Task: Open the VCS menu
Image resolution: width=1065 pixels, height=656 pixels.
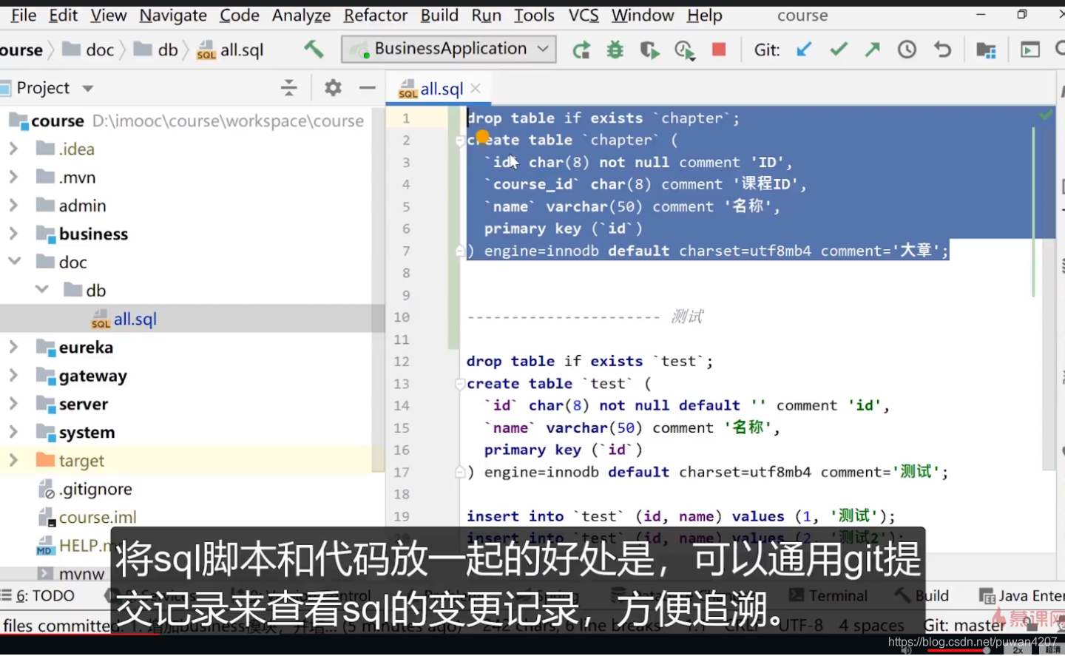Action: pos(584,16)
